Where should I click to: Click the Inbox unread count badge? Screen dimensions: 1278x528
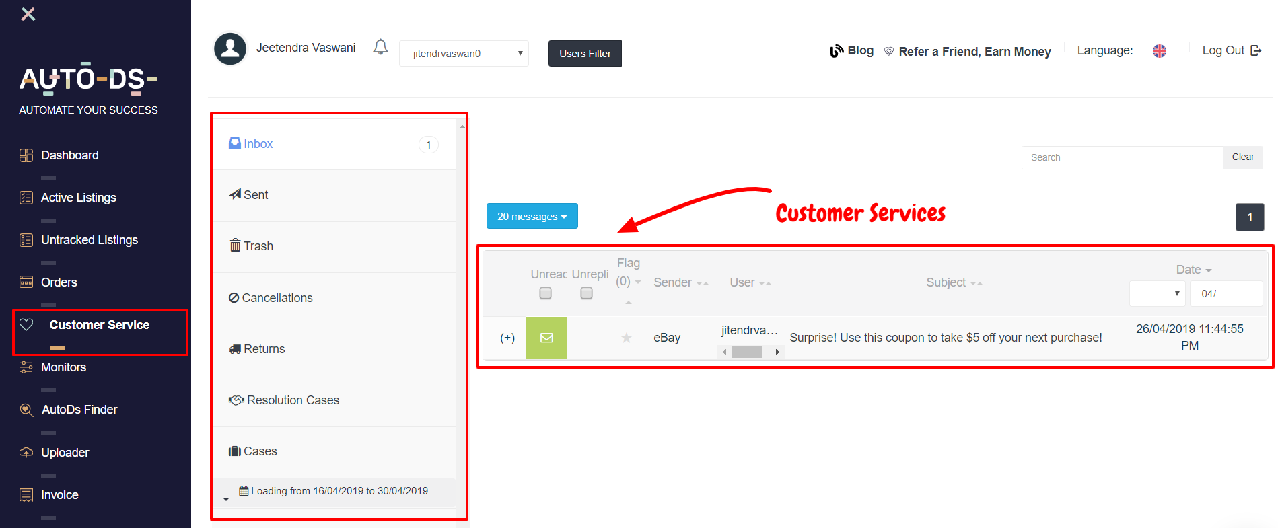(429, 145)
